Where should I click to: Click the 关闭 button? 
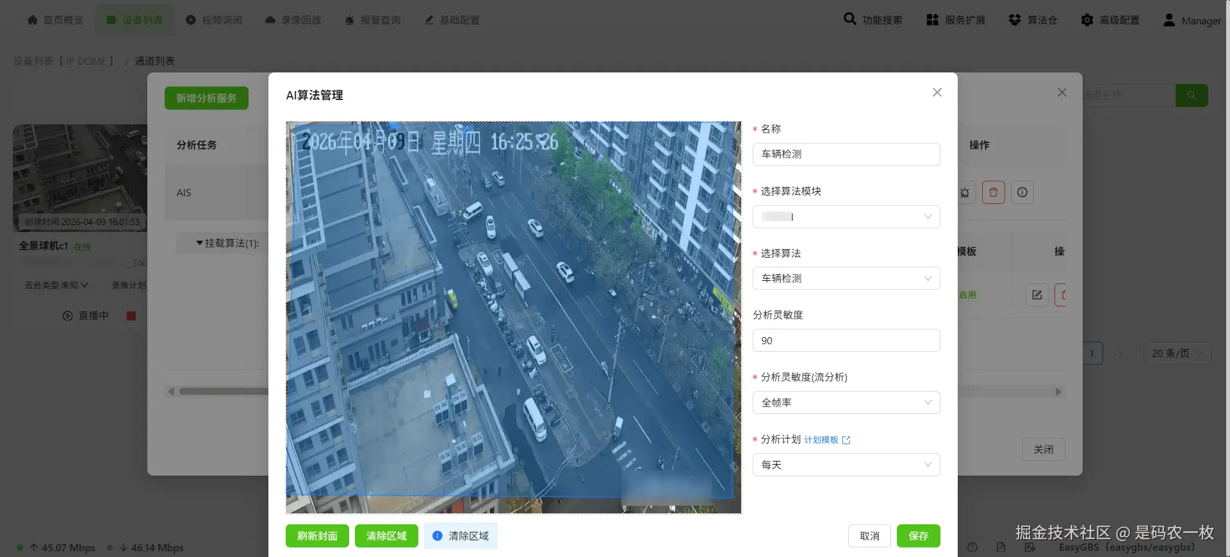pyautogui.click(x=1044, y=449)
